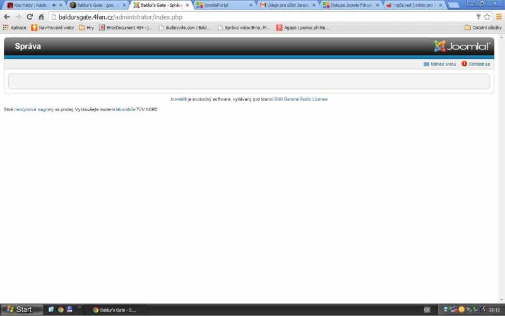The image size is (505, 316).
Task: Close the JoomlaPortal tab
Action: (x=251, y=5)
